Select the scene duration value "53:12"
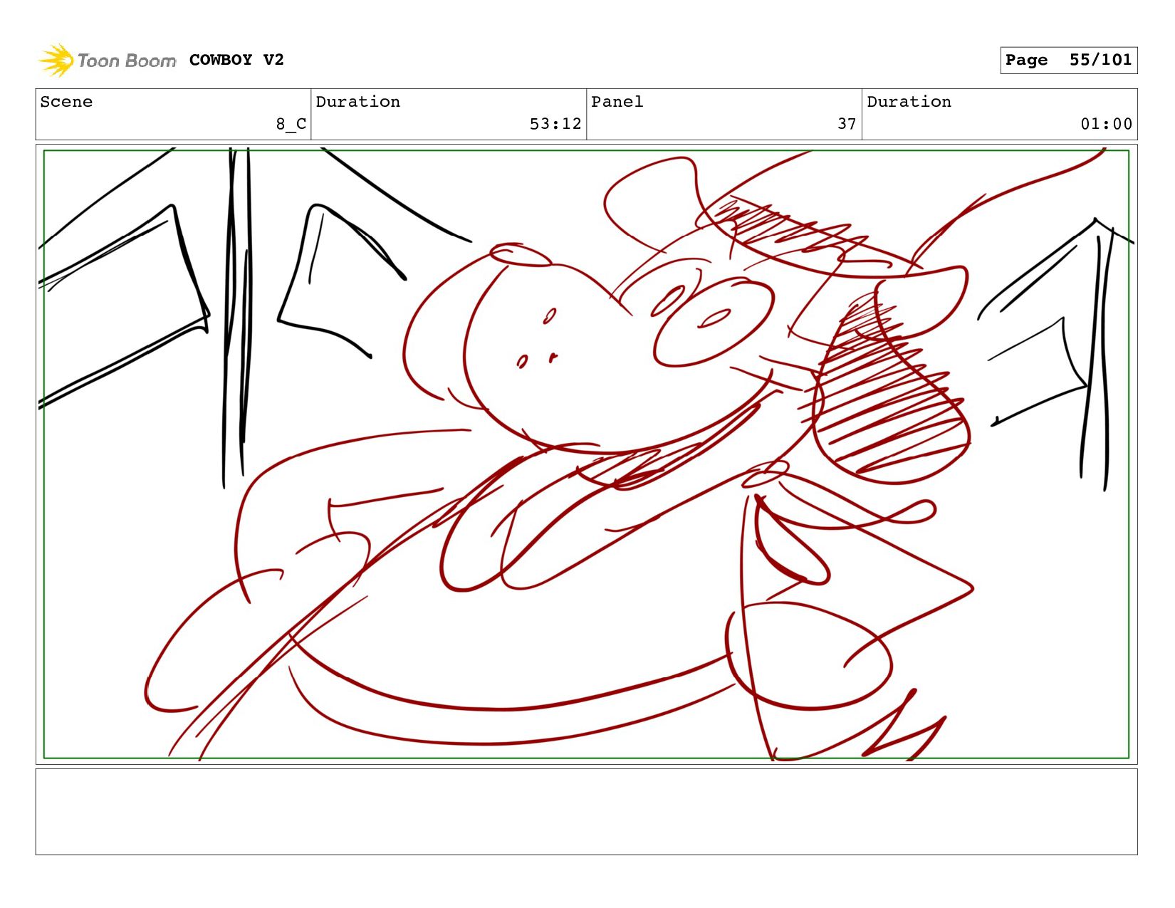 [x=555, y=124]
